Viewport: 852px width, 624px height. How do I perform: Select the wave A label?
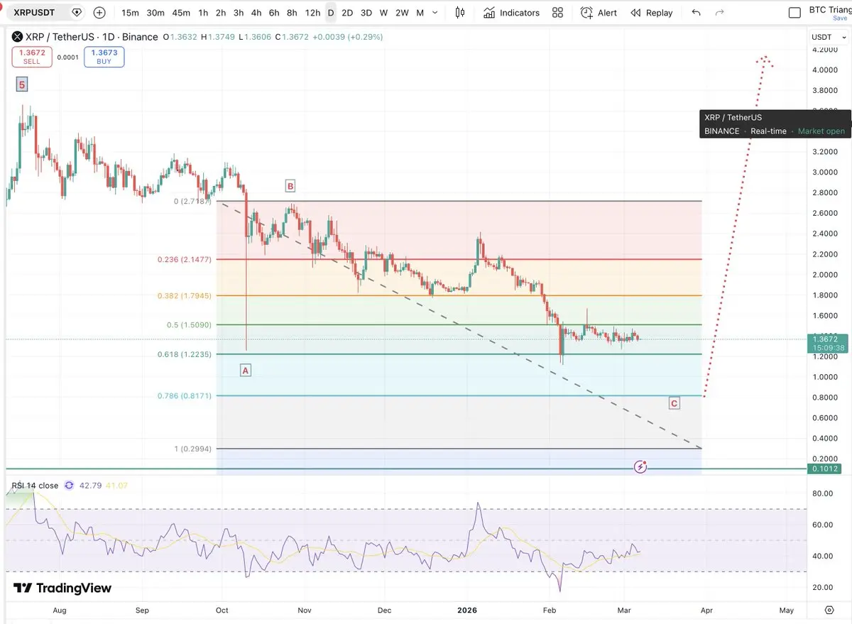(246, 370)
